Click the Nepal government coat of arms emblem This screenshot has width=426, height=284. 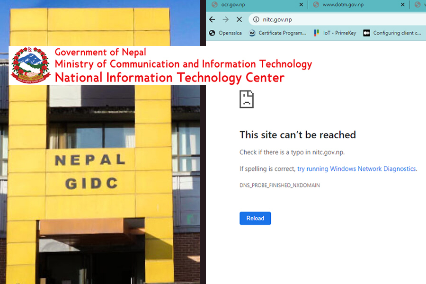pos(29,65)
